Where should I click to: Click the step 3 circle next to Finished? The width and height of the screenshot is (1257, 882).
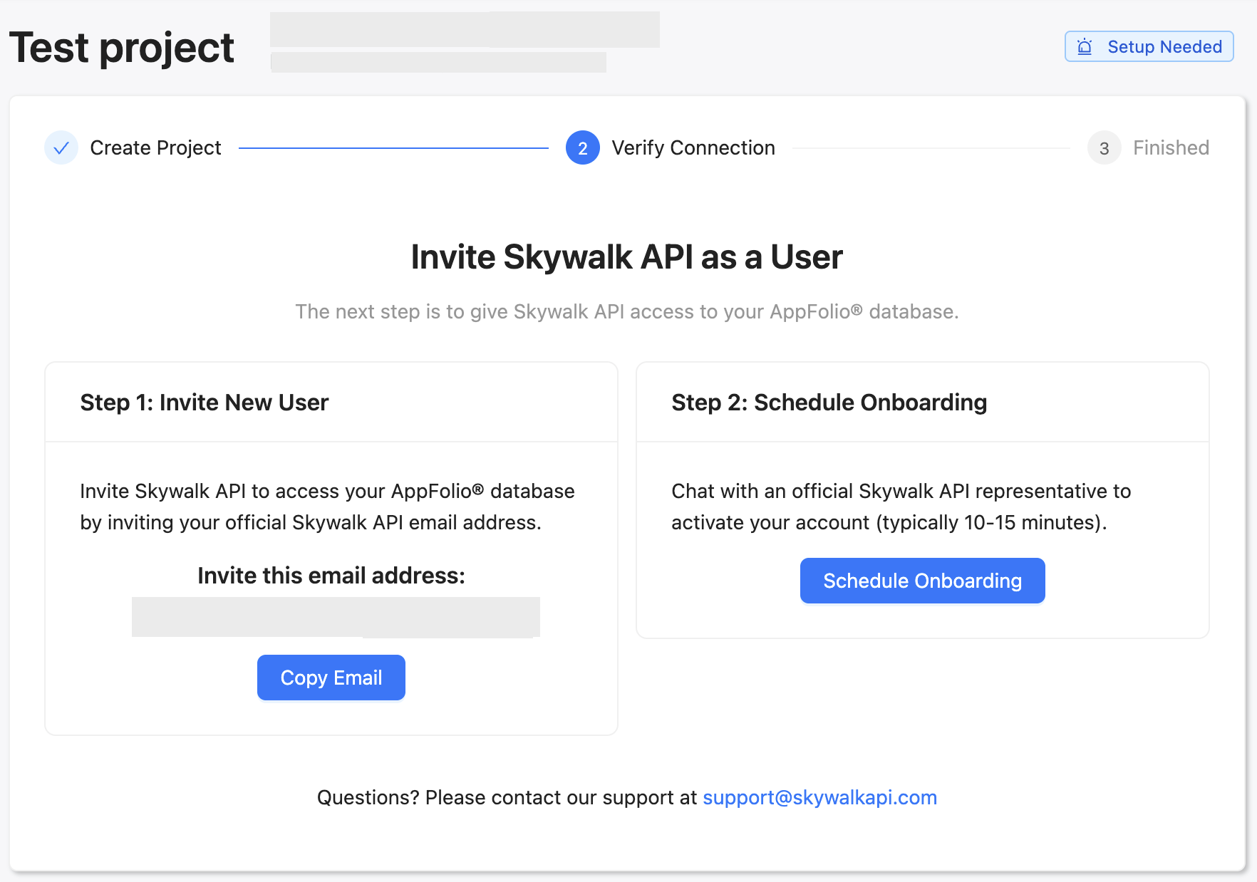(x=1104, y=147)
